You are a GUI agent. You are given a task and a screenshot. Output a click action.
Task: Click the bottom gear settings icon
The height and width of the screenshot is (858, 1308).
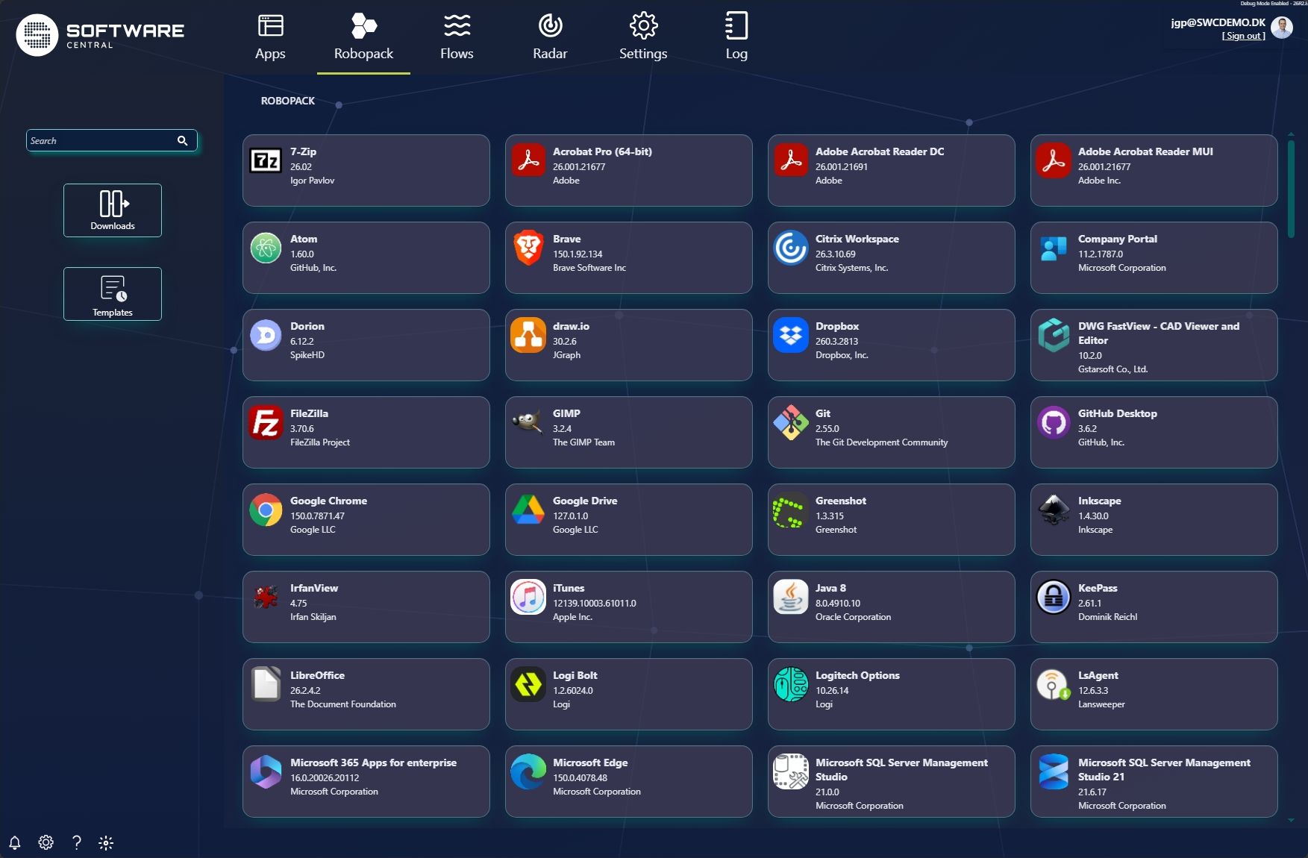click(46, 842)
